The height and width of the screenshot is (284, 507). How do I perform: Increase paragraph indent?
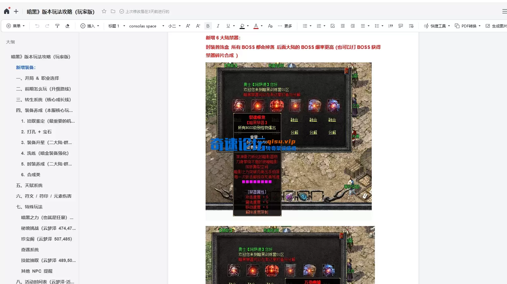(353, 26)
